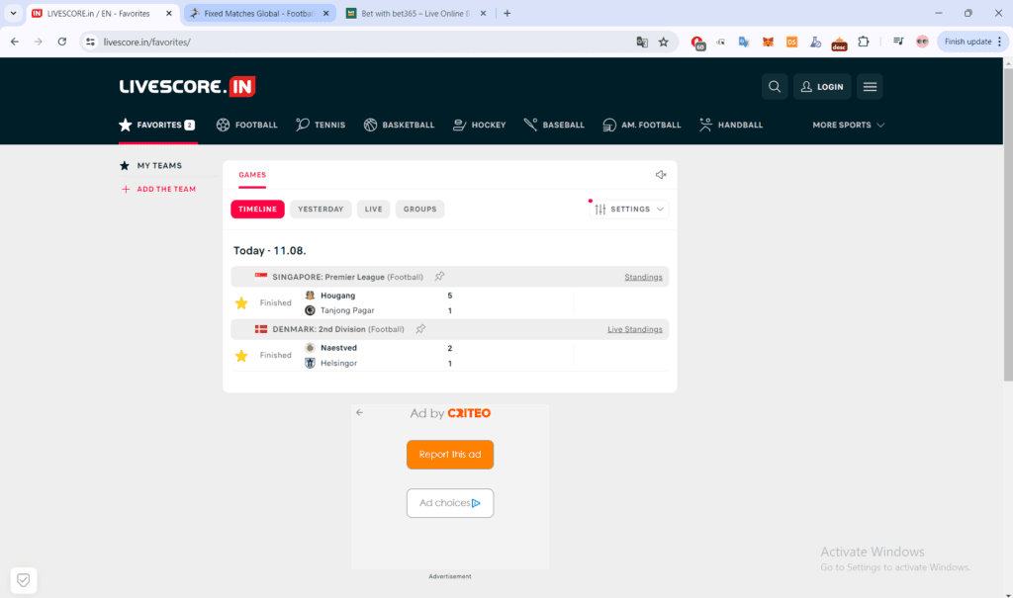Click the Ad choices back arrow

click(x=360, y=413)
